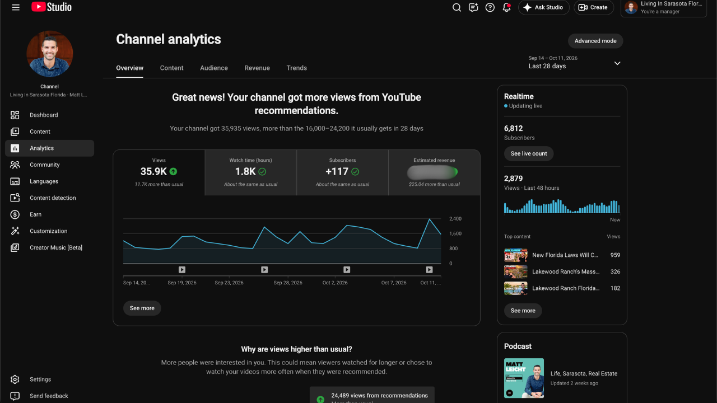Open Customization in the sidebar
The image size is (717, 403).
pos(49,231)
